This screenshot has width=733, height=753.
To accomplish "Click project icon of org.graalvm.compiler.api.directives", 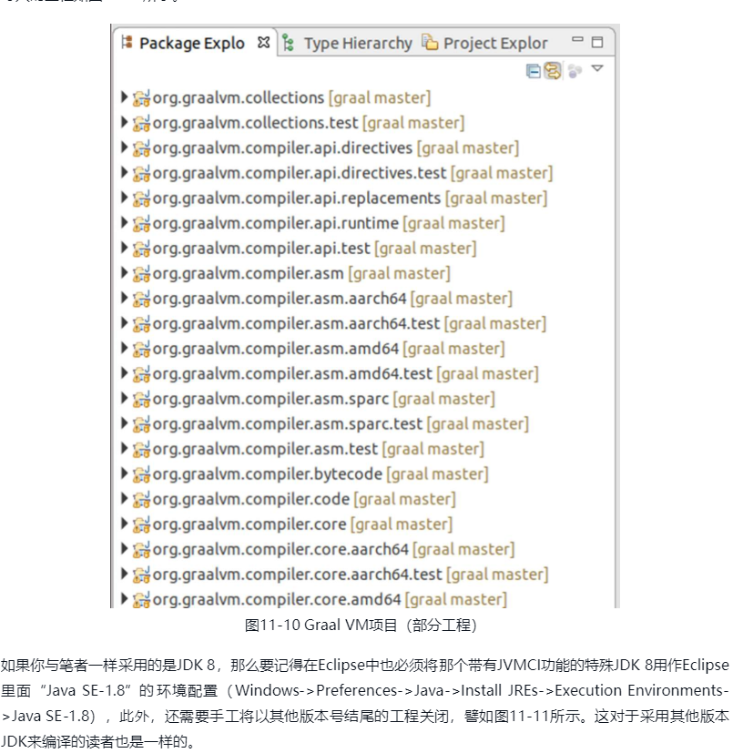I will [x=141, y=148].
